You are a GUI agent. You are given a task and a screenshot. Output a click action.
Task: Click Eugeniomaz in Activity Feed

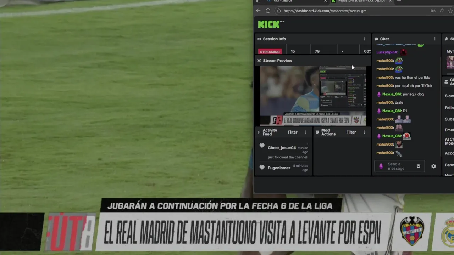point(279,168)
